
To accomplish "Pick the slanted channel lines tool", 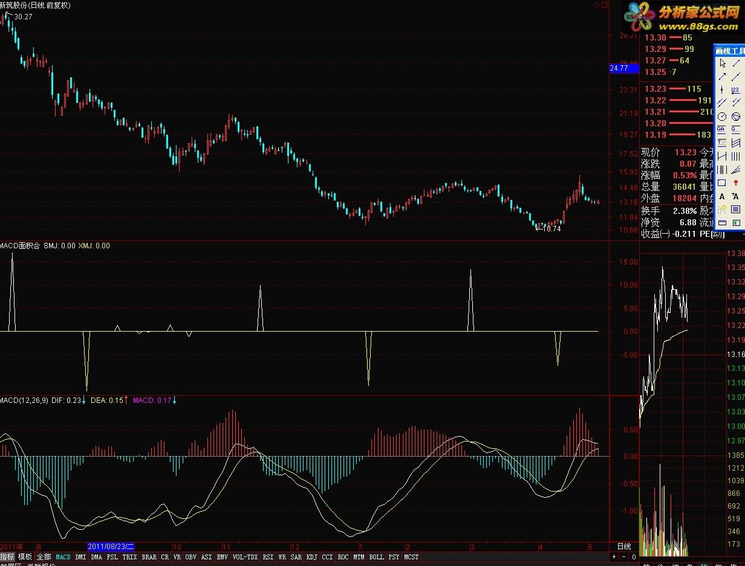I will click(x=736, y=143).
